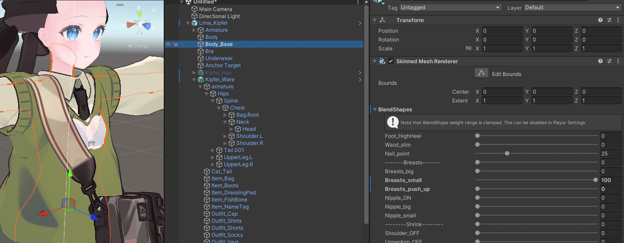Open Skinned Mesh Renderer preset settings
Screen dimensions: 624x243
pos(609,61)
